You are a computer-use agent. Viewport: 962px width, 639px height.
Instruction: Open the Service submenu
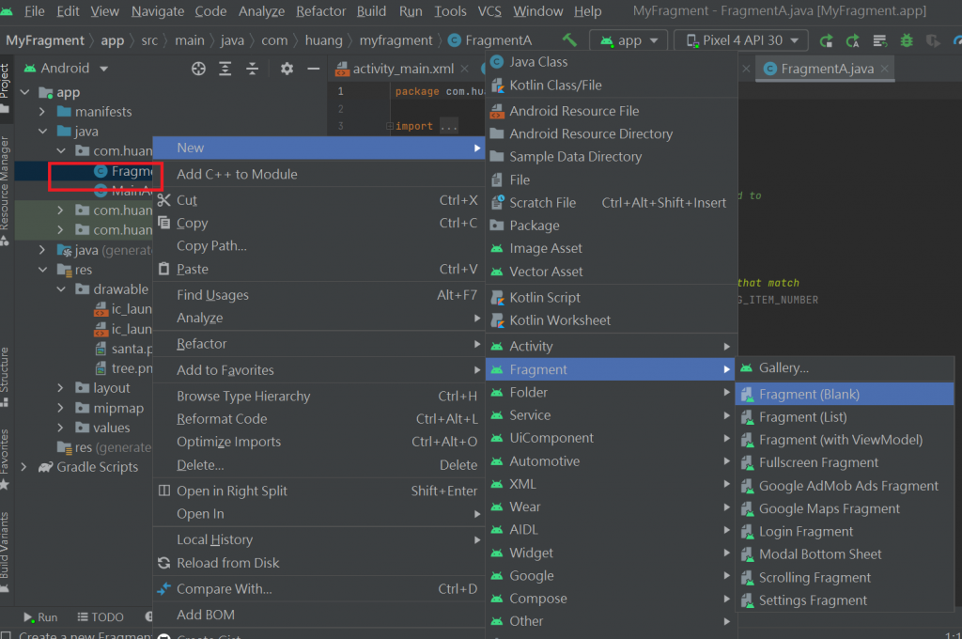click(611, 415)
